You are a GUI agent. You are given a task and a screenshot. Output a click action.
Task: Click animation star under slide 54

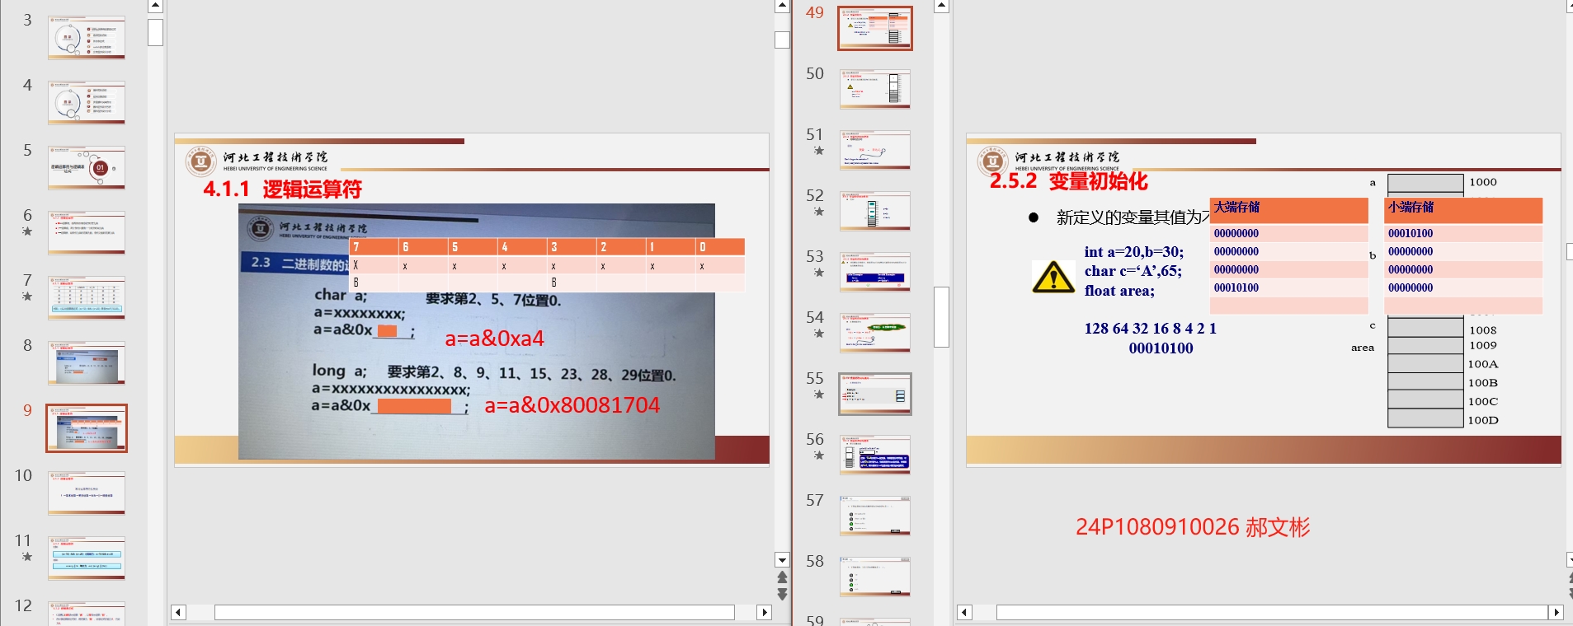coord(818,334)
